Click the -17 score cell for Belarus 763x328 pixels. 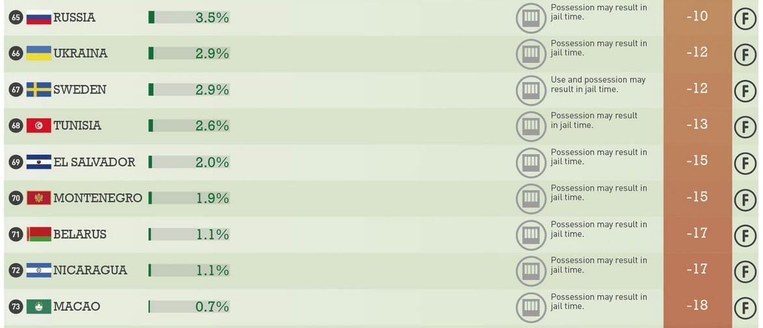click(x=697, y=233)
